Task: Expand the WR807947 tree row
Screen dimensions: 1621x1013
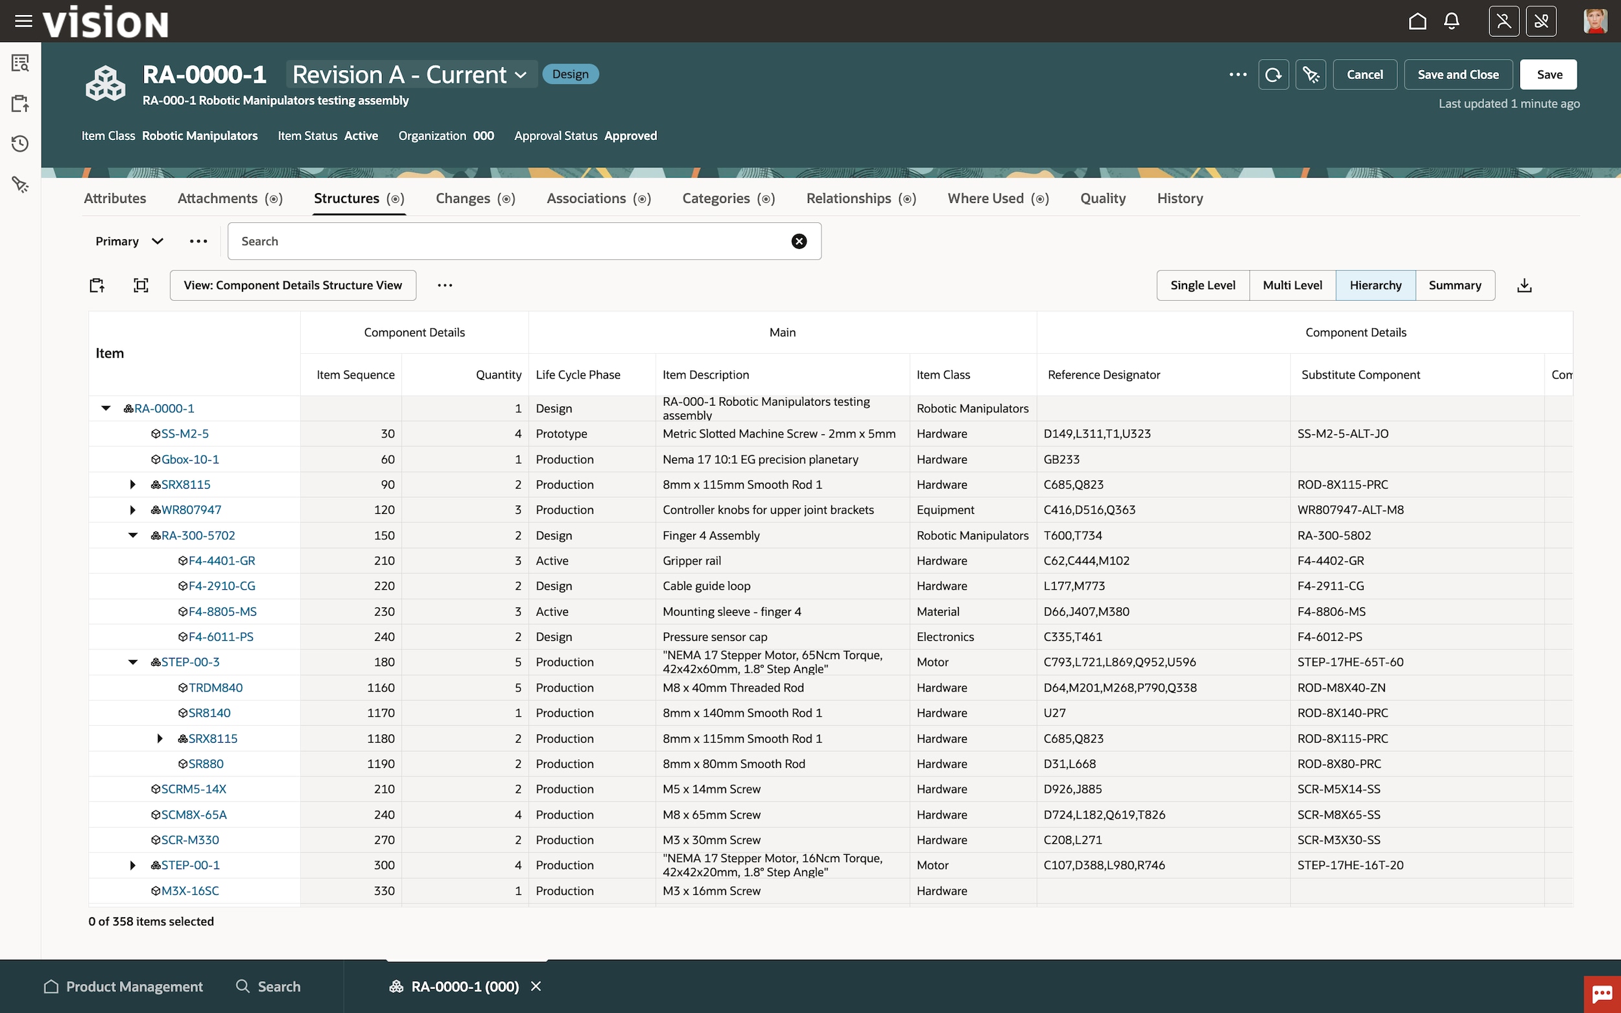Action: [x=133, y=510]
